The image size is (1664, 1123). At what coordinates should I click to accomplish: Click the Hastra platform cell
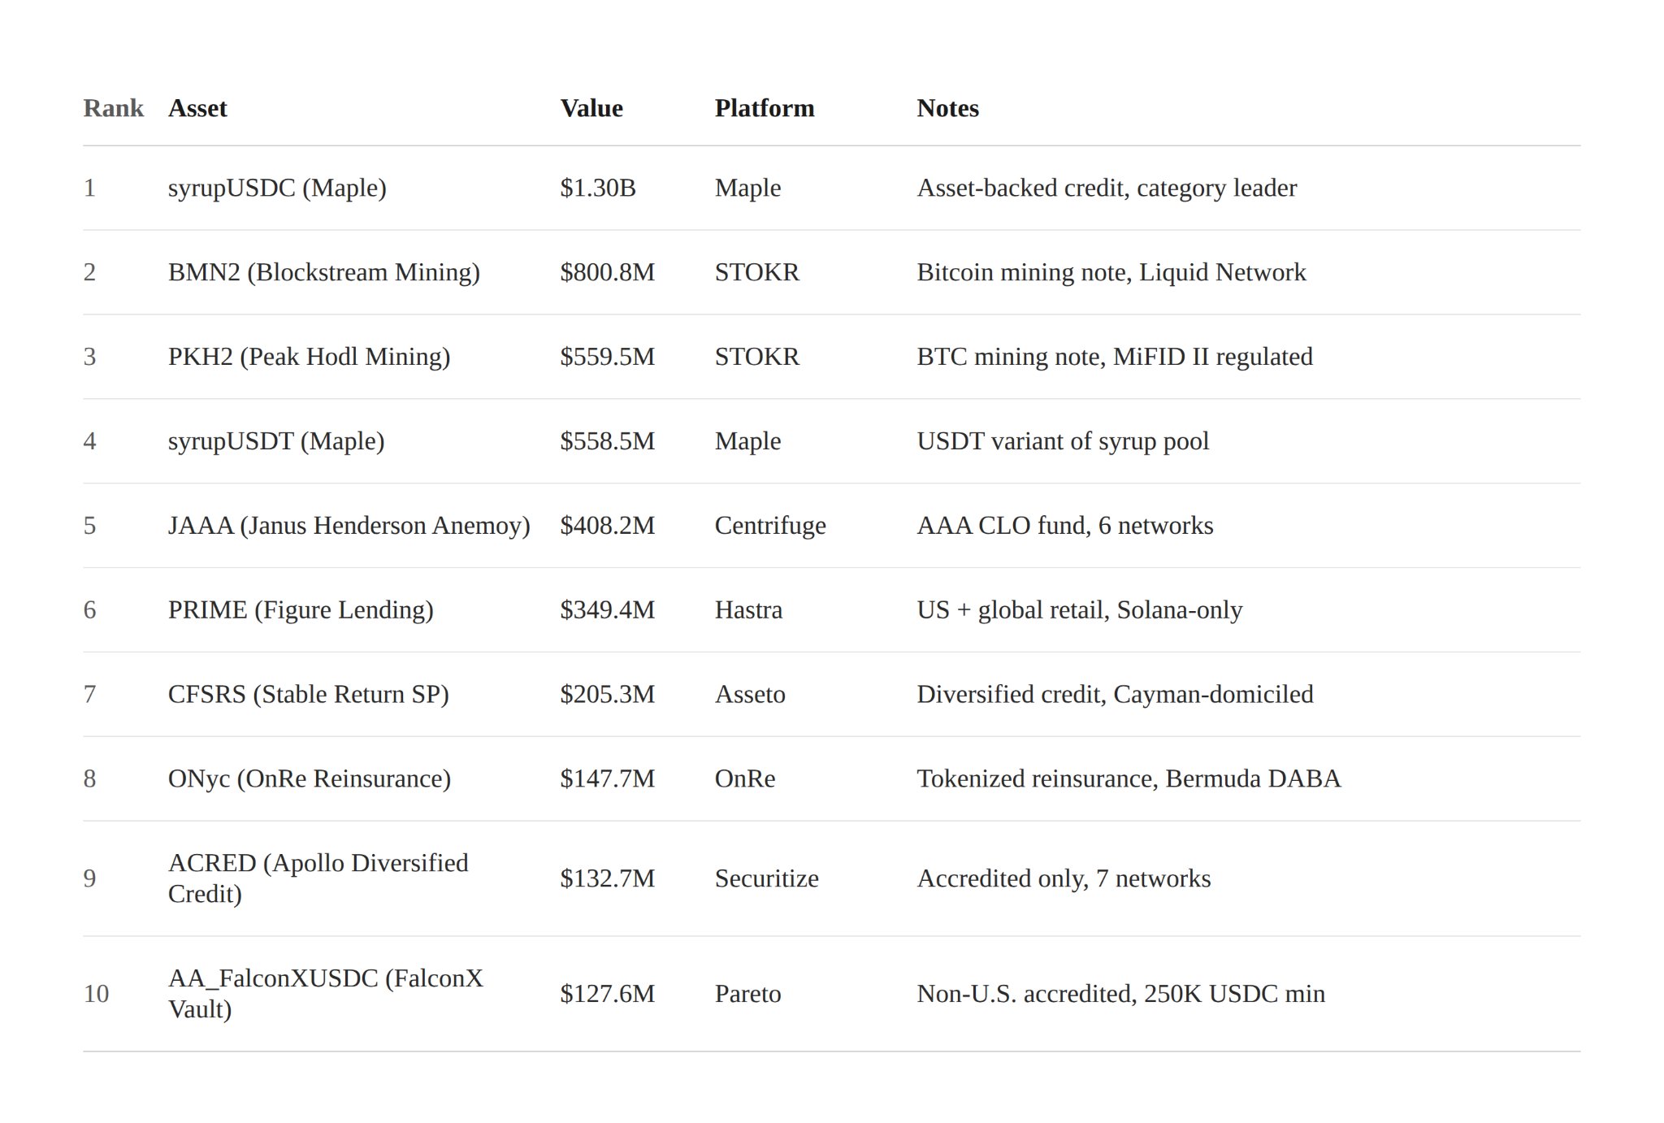point(748,610)
